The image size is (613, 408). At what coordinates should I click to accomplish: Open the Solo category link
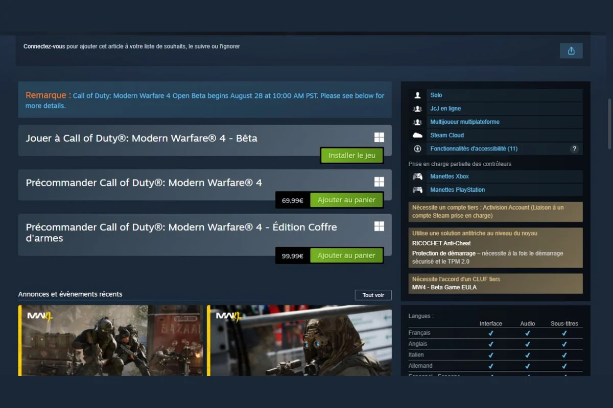pos(436,95)
